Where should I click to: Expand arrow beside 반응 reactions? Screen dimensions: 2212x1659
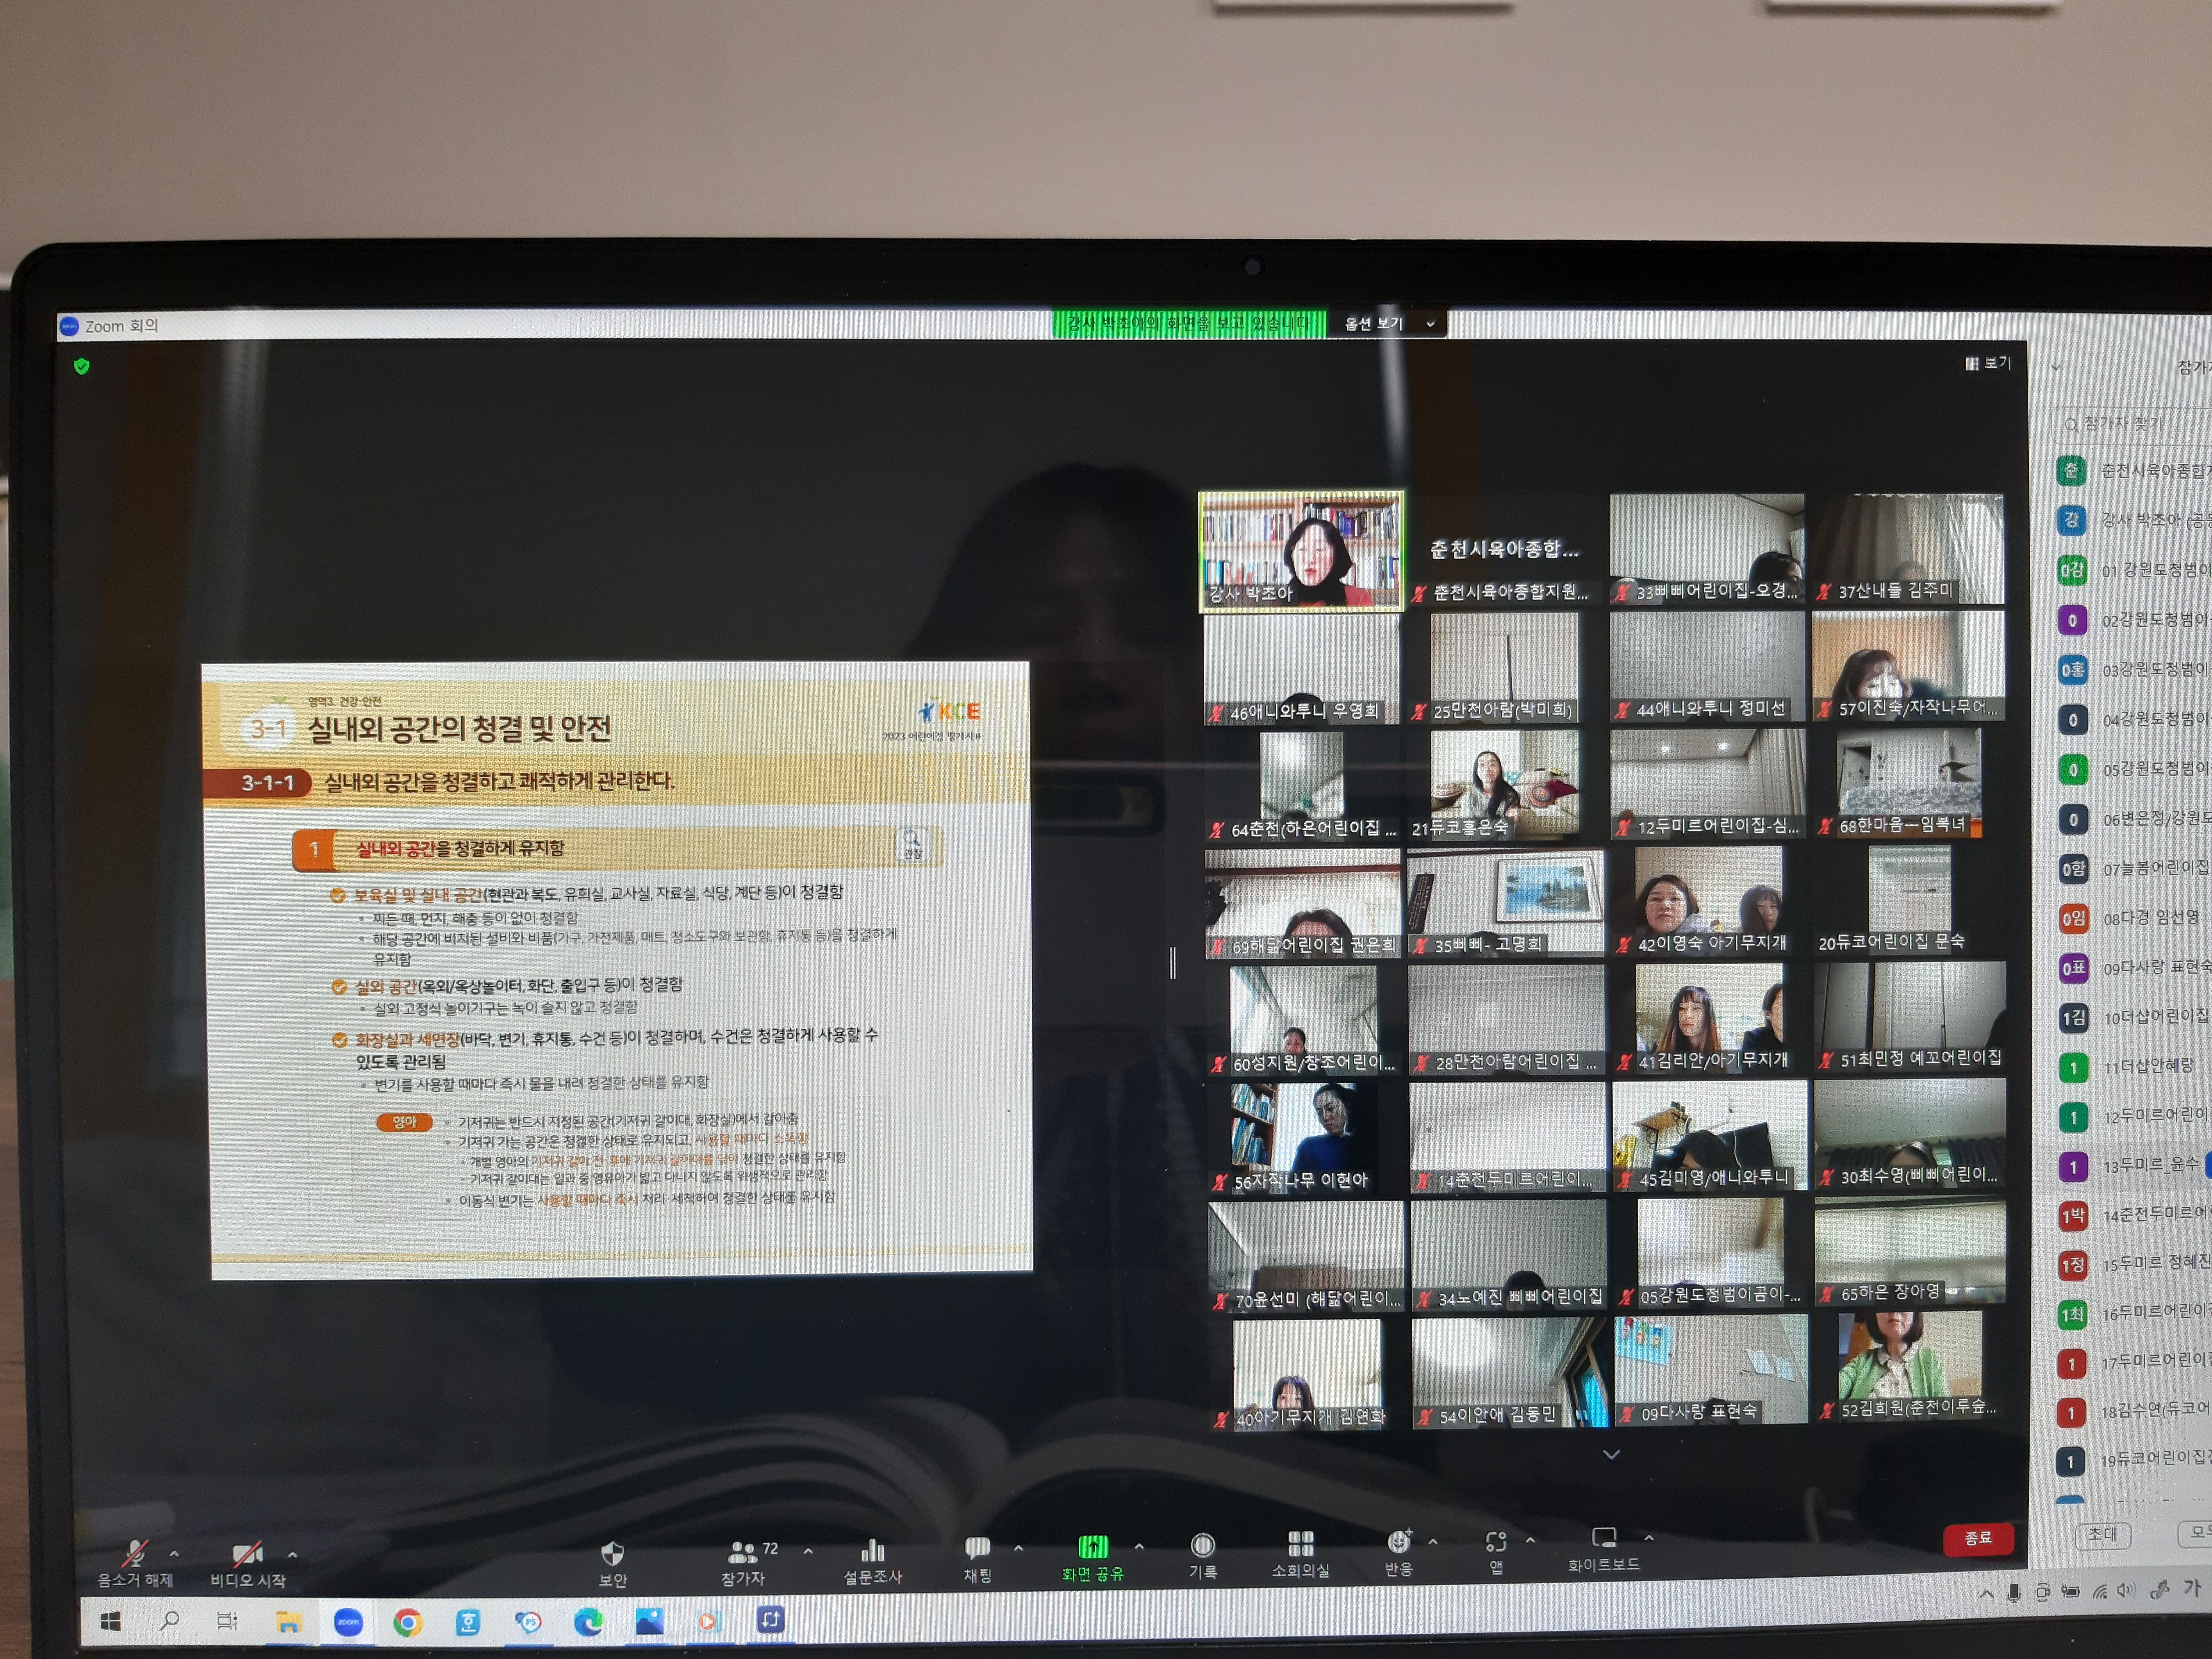click(x=1433, y=1541)
